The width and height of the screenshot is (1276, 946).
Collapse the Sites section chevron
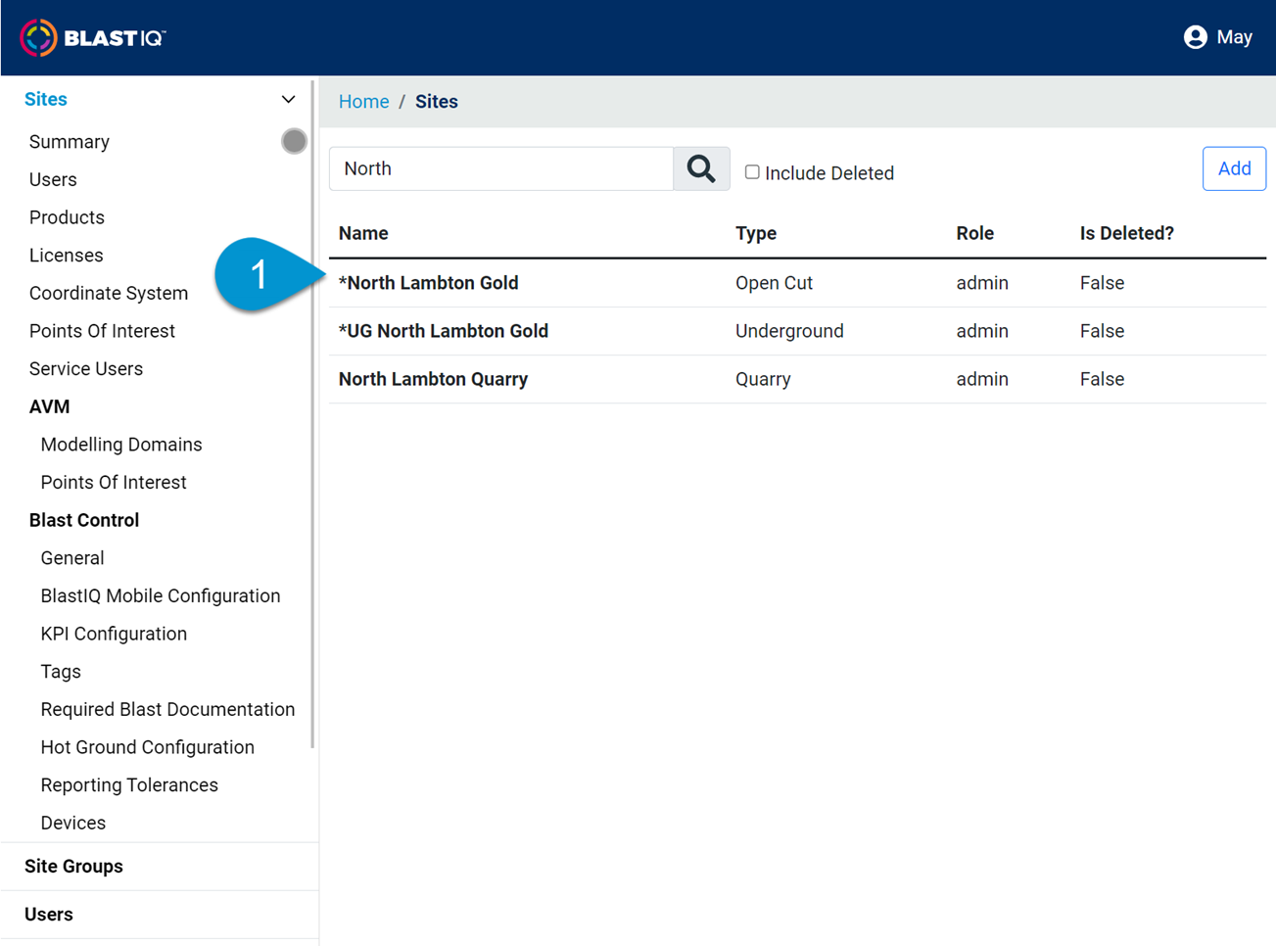point(288,100)
